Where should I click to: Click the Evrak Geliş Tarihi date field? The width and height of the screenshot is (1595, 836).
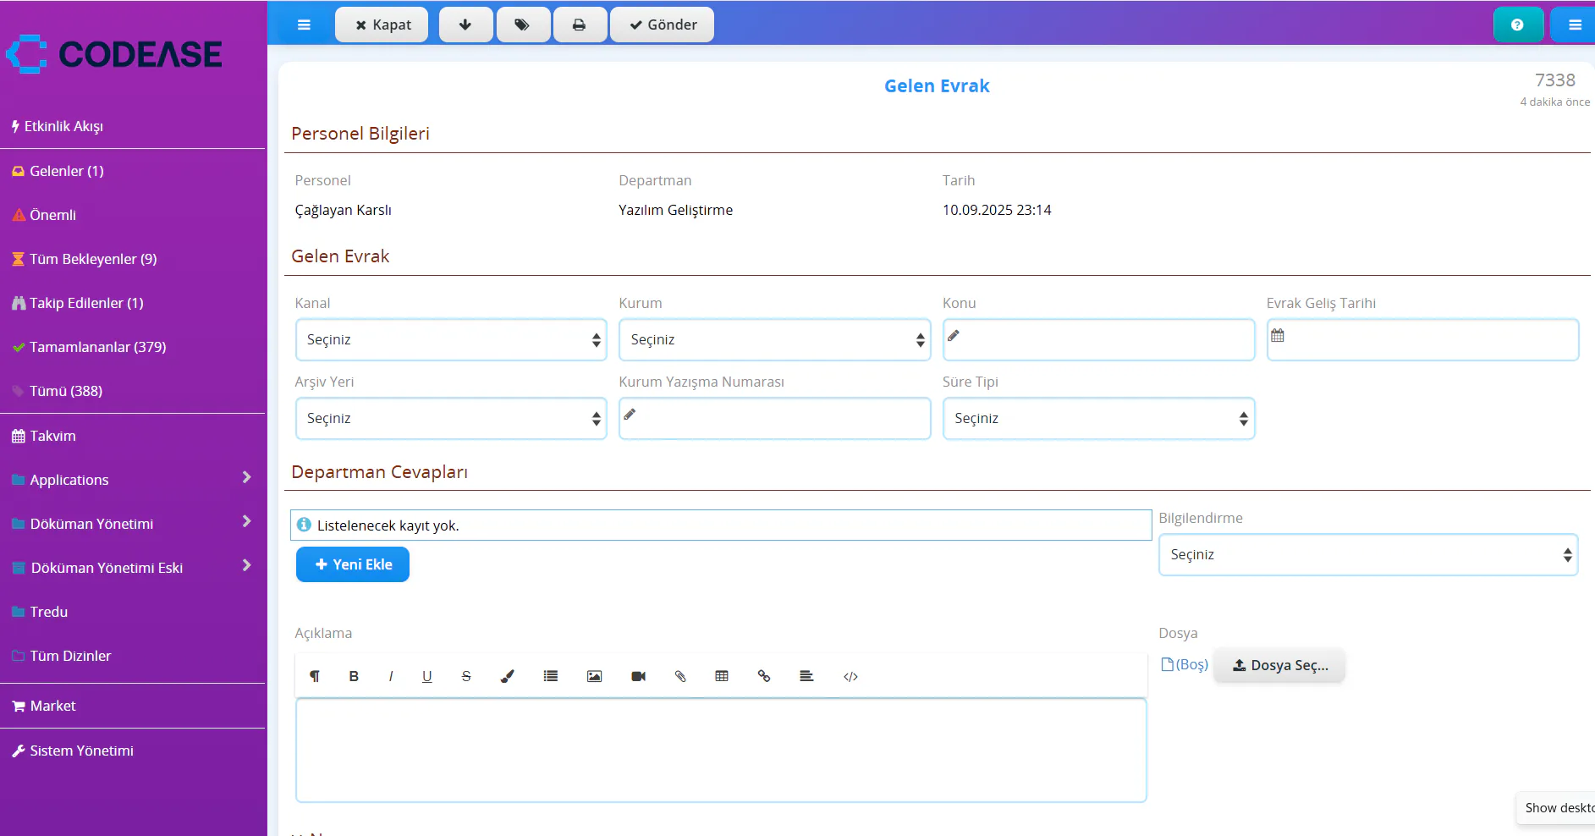[x=1423, y=339]
